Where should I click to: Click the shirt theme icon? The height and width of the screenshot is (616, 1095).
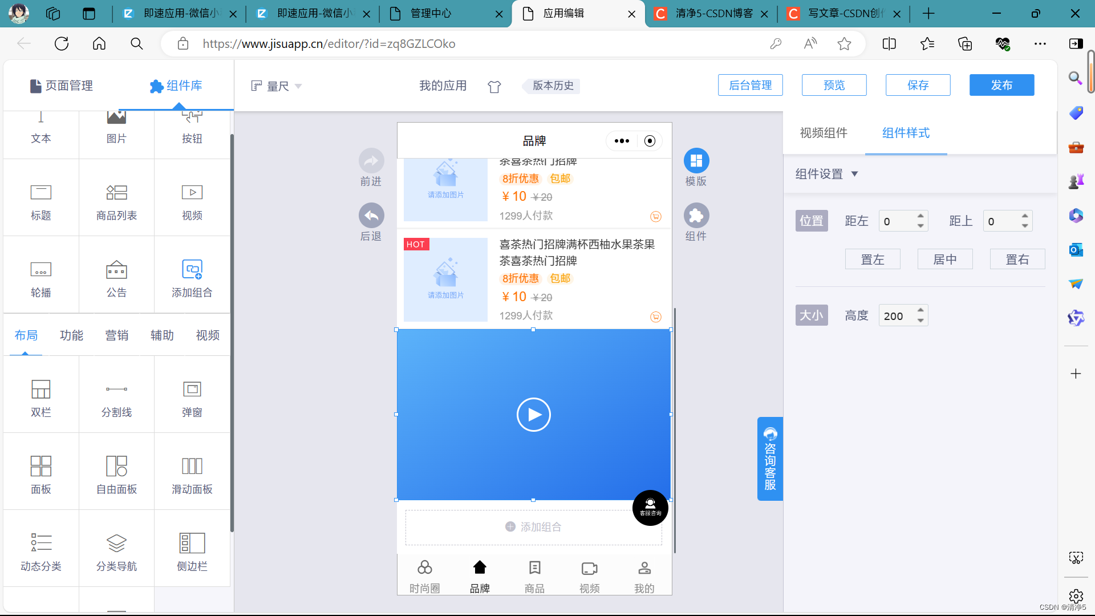(x=494, y=87)
